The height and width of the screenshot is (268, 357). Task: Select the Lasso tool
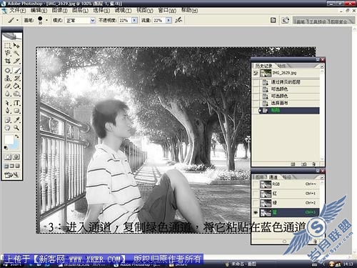pyautogui.click(x=8, y=53)
